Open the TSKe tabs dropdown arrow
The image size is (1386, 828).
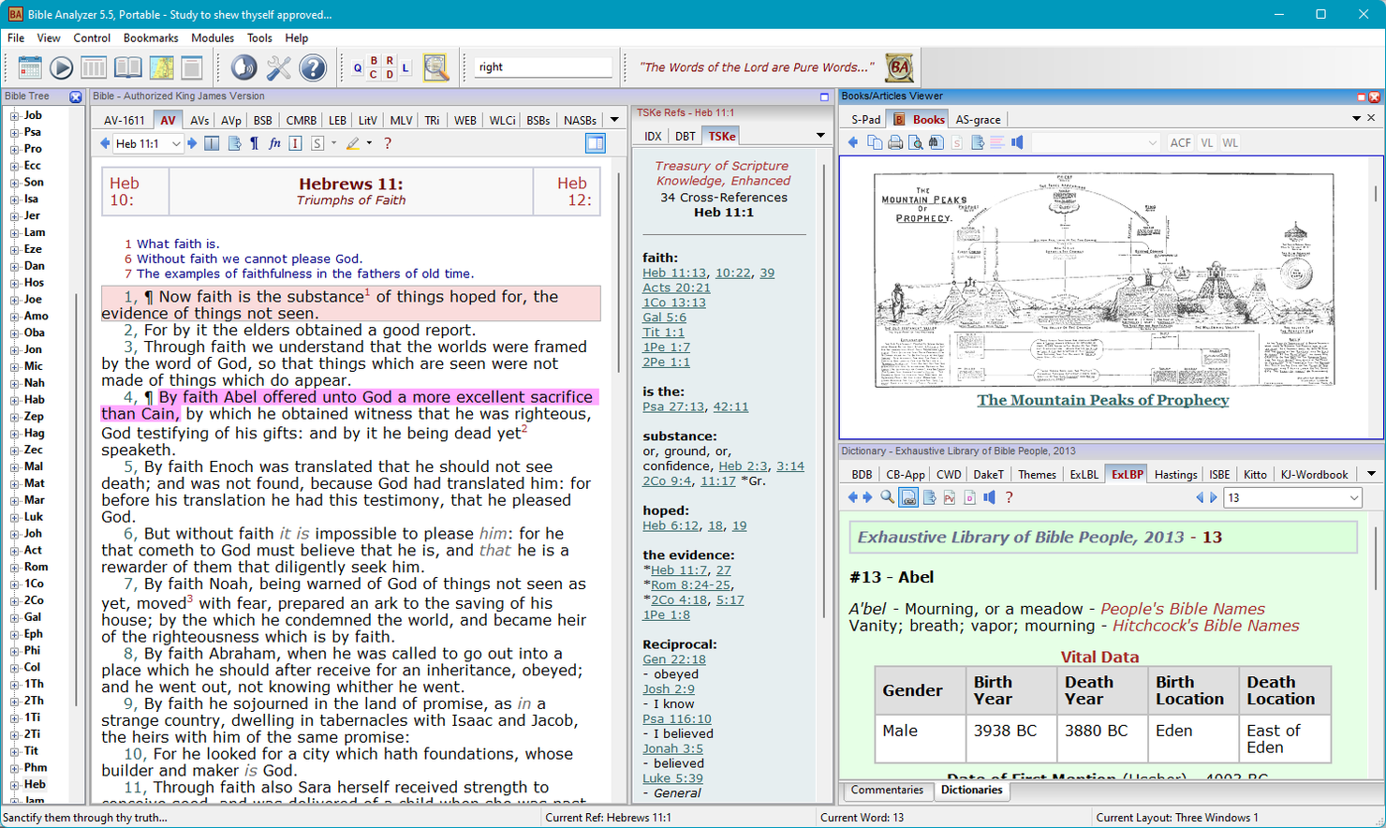(x=820, y=136)
